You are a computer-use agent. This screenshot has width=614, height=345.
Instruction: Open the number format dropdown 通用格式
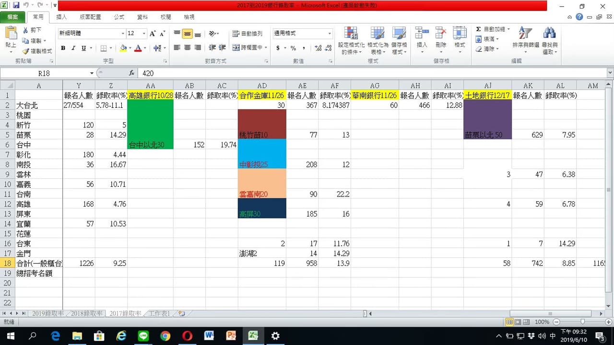330,34
